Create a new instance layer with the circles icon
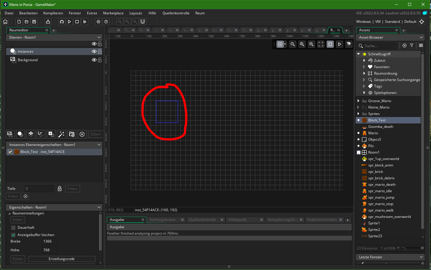This screenshot has height=270, width=431. pyautogui.click(x=20, y=134)
